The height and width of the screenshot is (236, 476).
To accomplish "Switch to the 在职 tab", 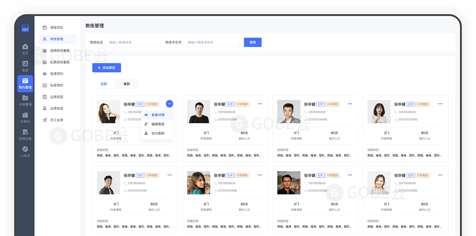I will 104,84.
